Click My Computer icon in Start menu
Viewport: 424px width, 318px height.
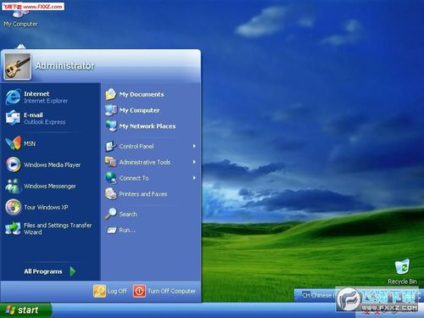(111, 110)
